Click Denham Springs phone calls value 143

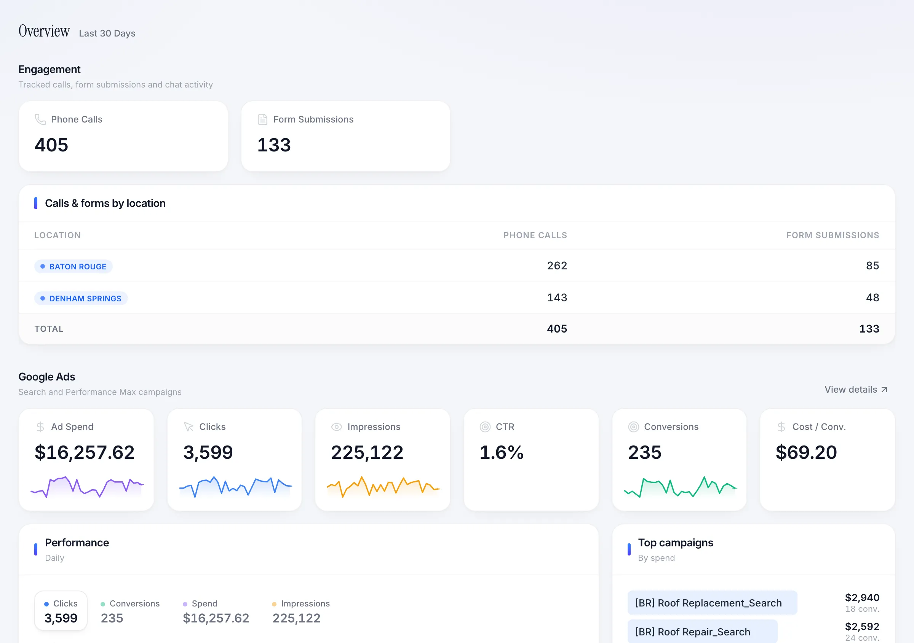pyautogui.click(x=557, y=298)
